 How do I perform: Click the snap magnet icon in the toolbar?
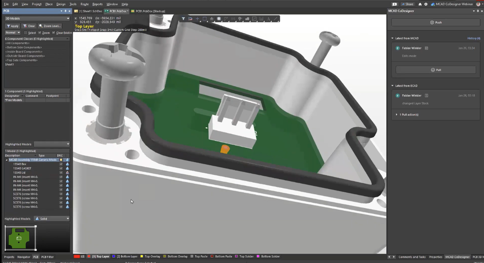(x=190, y=19)
